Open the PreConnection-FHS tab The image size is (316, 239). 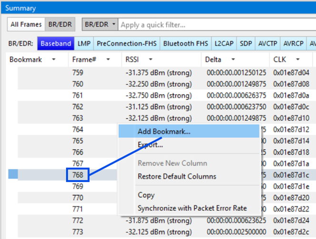[127, 43]
